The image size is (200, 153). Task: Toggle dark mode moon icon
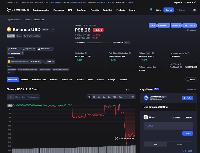click(x=195, y=2)
